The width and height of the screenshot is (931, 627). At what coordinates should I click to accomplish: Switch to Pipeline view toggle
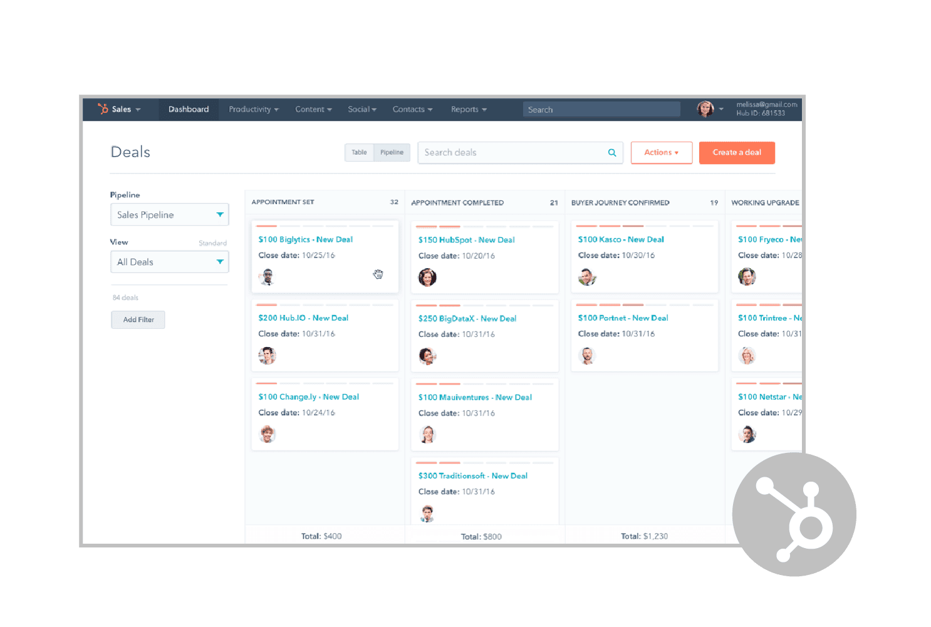pos(392,152)
